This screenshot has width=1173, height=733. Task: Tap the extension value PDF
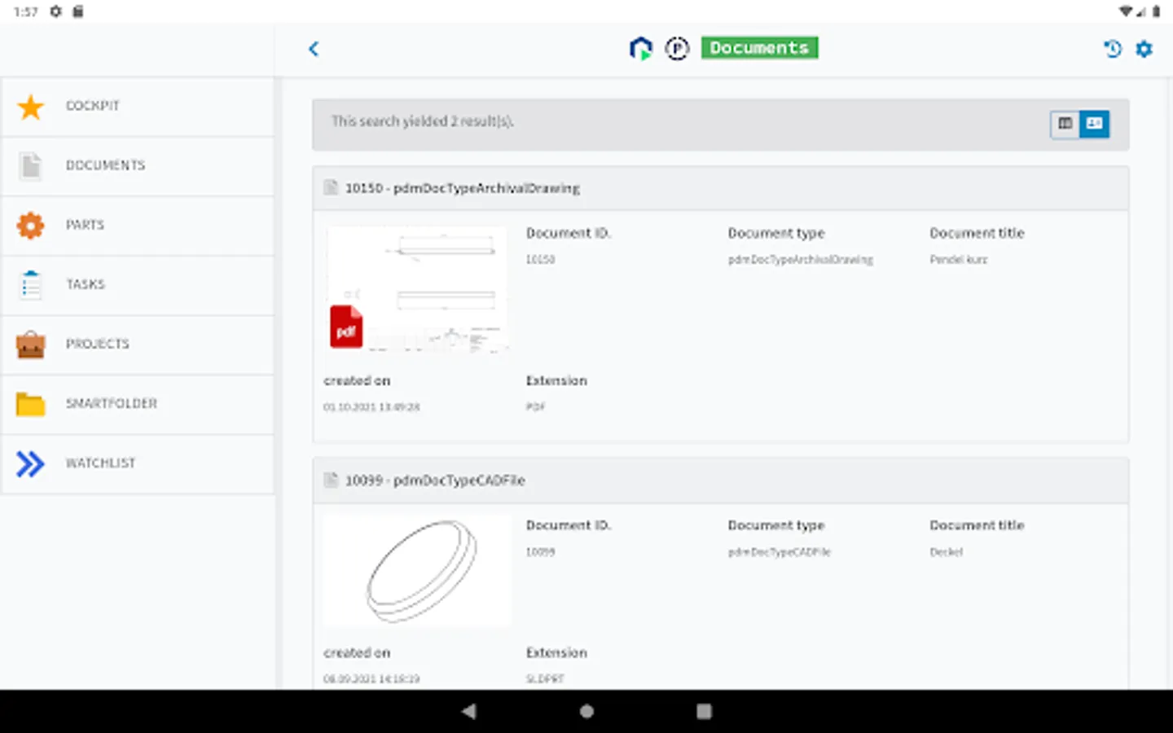pyautogui.click(x=536, y=407)
